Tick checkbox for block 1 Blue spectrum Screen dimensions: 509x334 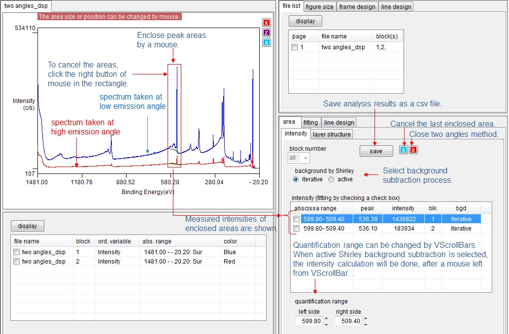click(x=17, y=252)
